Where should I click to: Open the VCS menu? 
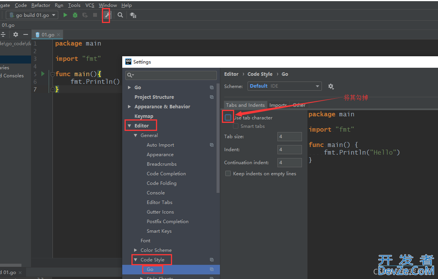click(x=90, y=5)
